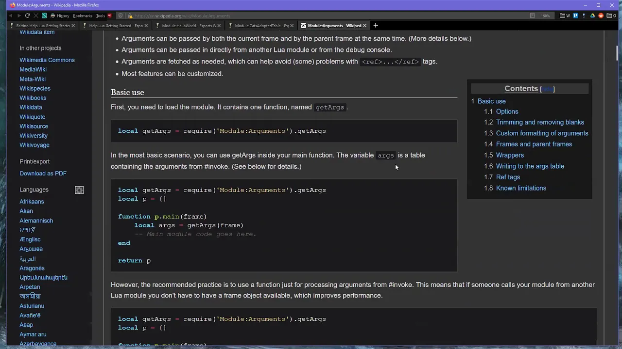Click the red uBlock Origin icon
This screenshot has height=349, width=622.
(109, 16)
